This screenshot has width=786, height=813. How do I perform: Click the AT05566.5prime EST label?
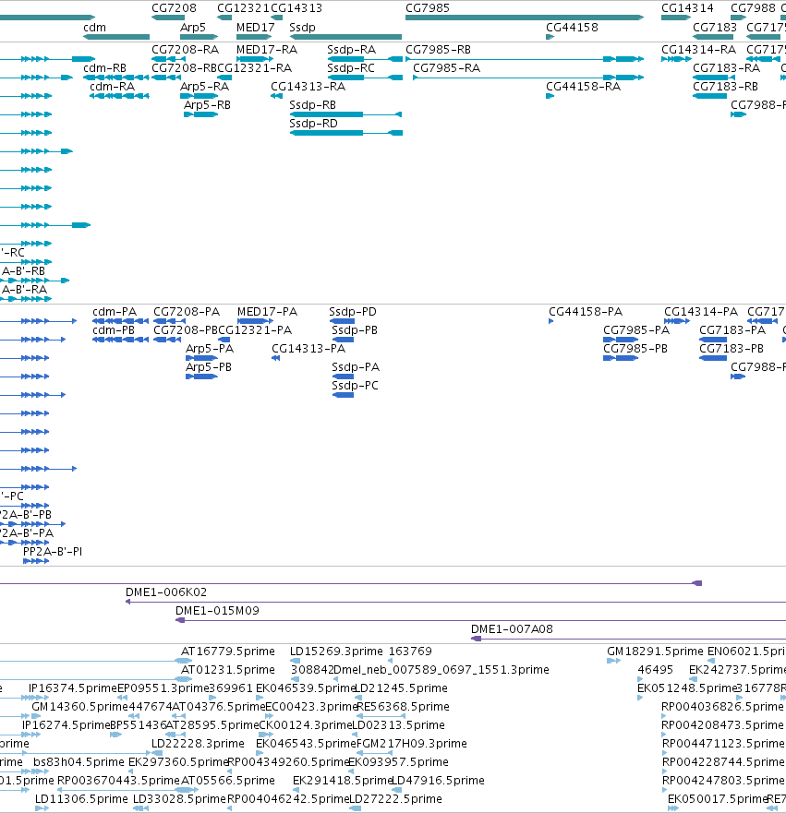[x=228, y=781]
